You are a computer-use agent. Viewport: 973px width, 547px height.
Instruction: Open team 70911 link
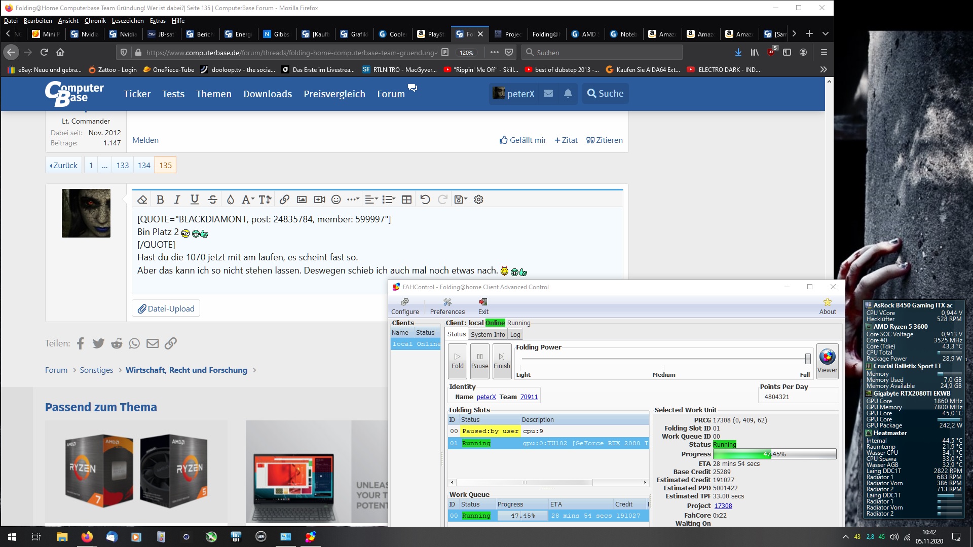(529, 397)
